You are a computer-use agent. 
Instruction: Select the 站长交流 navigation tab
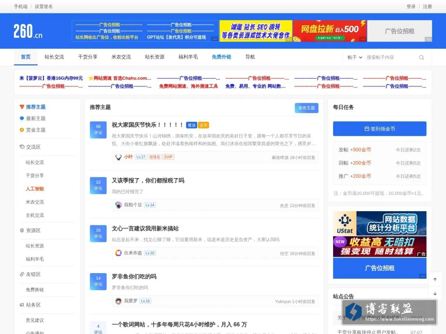click(54, 57)
